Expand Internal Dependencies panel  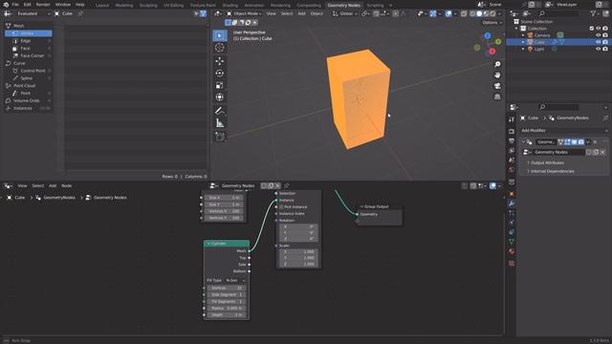[x=552, y=171]
